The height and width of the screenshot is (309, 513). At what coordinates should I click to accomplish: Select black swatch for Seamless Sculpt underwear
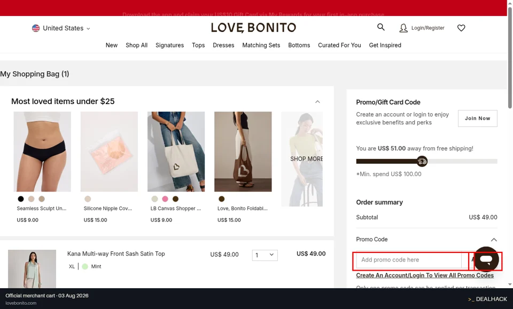click(21, 199)
